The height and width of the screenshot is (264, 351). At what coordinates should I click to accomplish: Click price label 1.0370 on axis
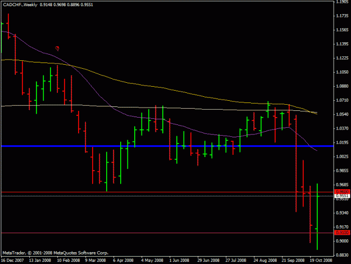point(342,128)
